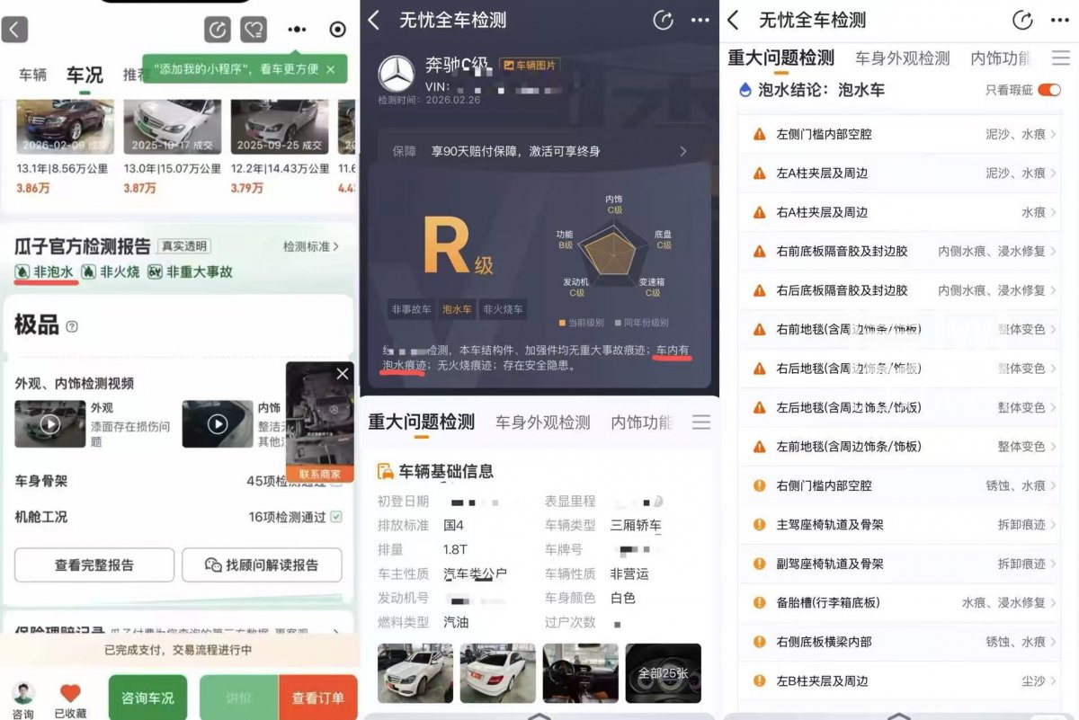Open the 检测标准 link
The height and width of the screenshot is (720, 1079).
[310, 246]
